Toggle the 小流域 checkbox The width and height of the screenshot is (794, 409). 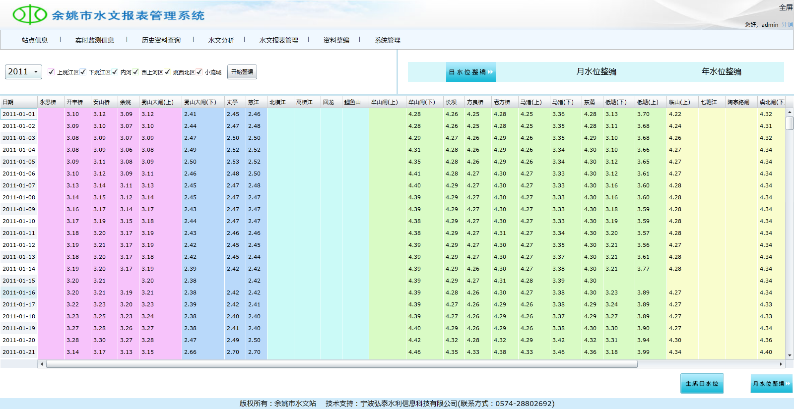(x=199, y=72)
